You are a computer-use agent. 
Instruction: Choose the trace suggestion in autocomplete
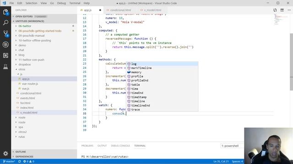click(x=162, y=109)
